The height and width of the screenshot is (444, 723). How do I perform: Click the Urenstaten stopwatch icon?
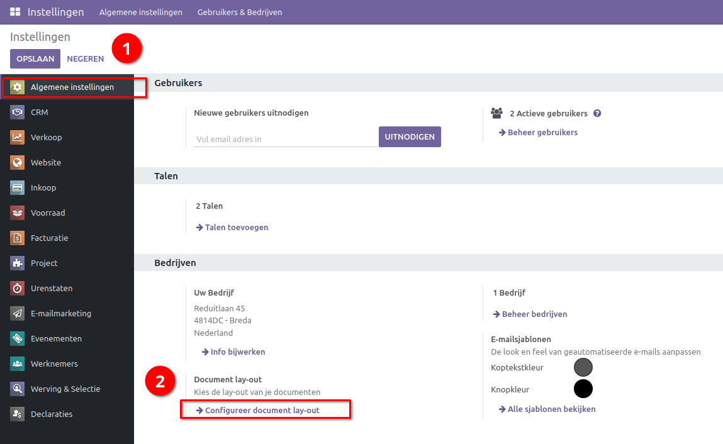17,289
